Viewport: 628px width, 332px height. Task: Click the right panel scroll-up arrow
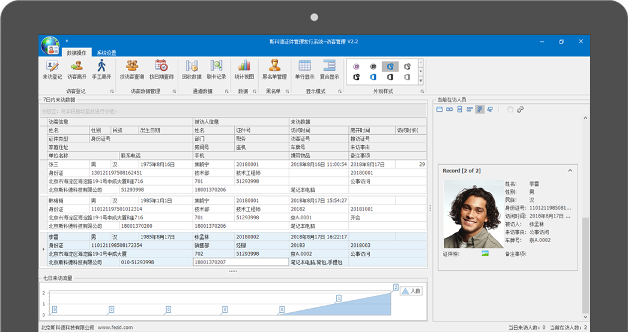(585, 118)
